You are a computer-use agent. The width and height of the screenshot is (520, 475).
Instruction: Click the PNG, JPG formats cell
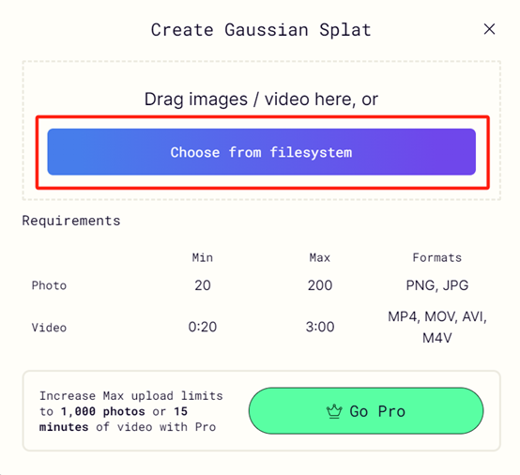click(437, 285)
